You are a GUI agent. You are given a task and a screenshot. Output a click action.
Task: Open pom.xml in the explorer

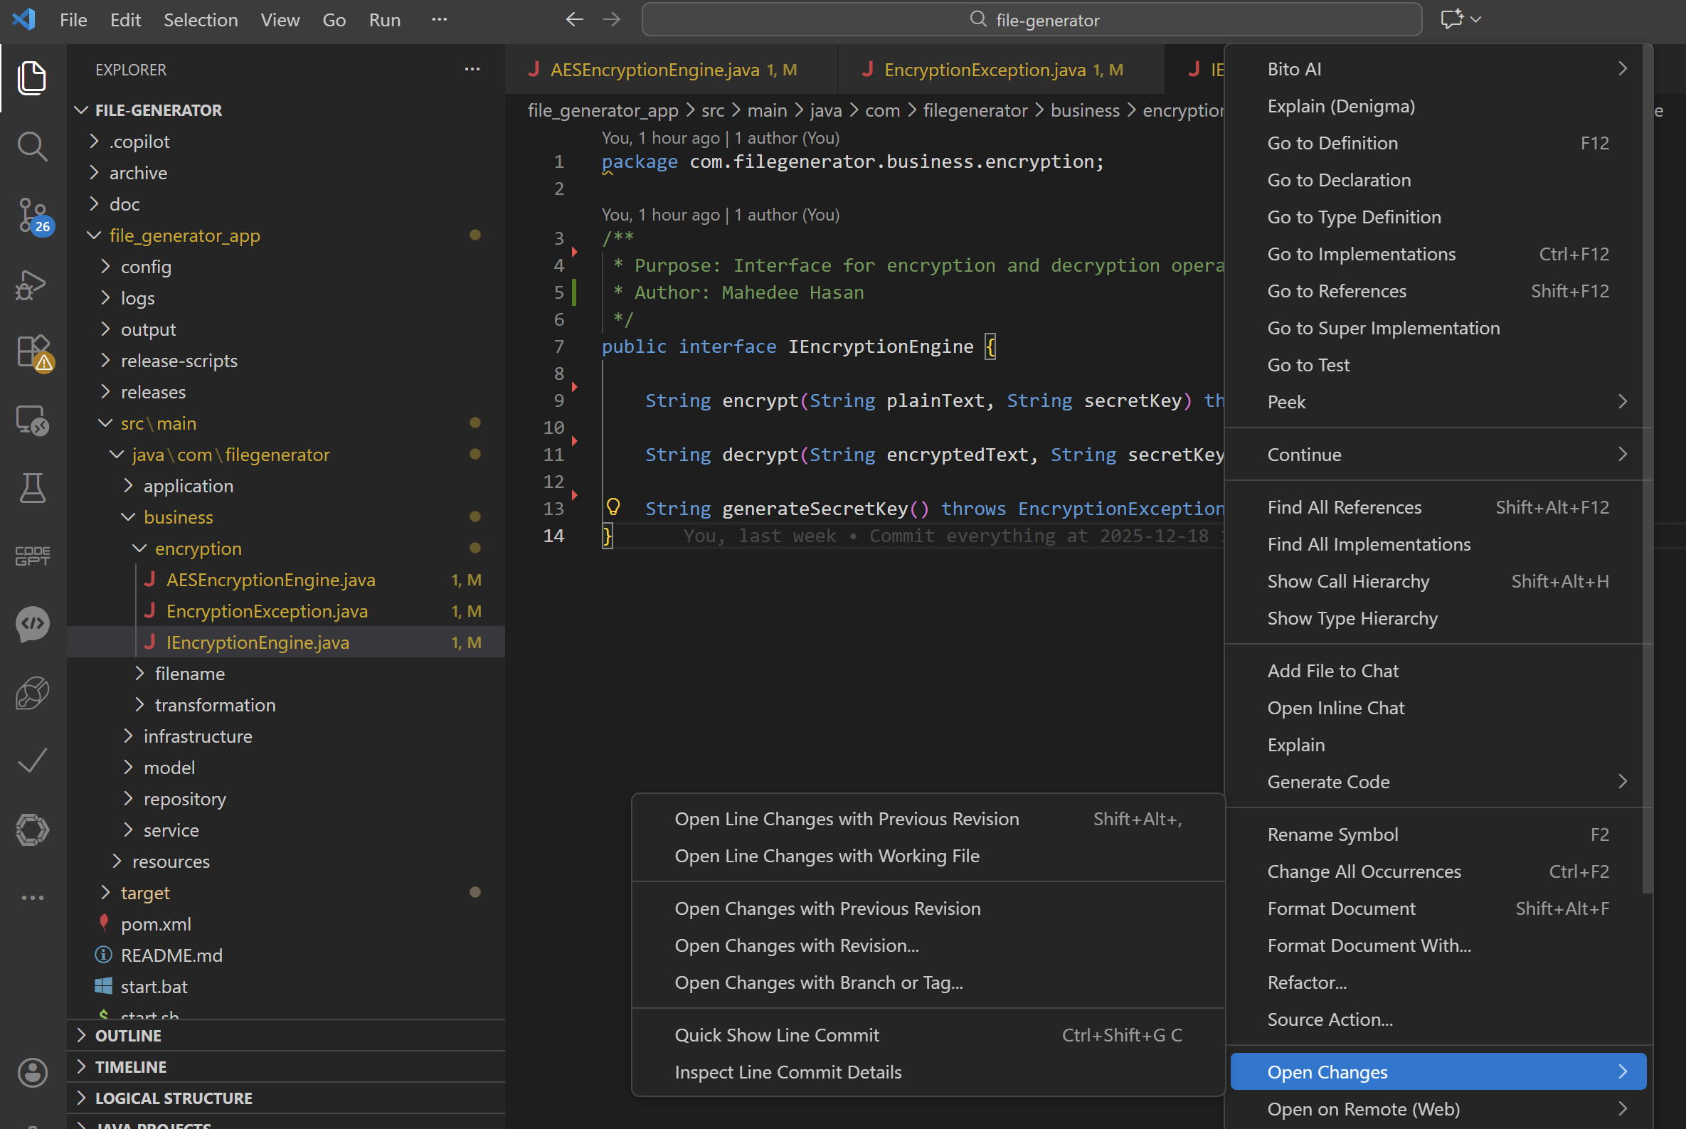point(156,924)
